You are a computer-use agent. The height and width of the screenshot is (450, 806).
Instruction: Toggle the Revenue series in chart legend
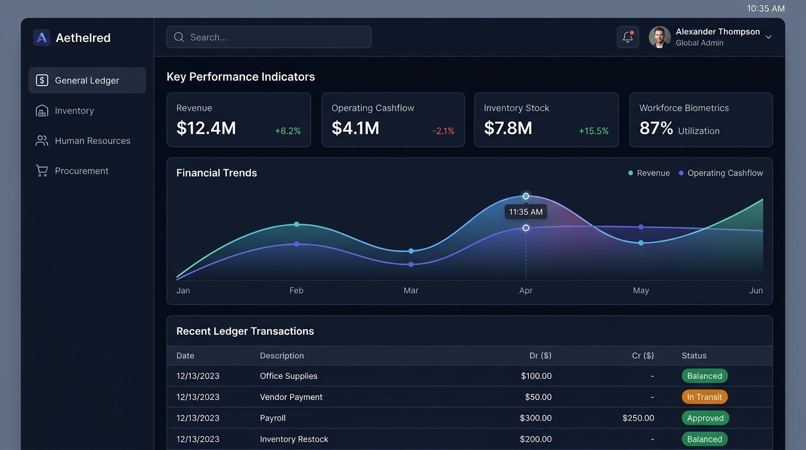649,173
